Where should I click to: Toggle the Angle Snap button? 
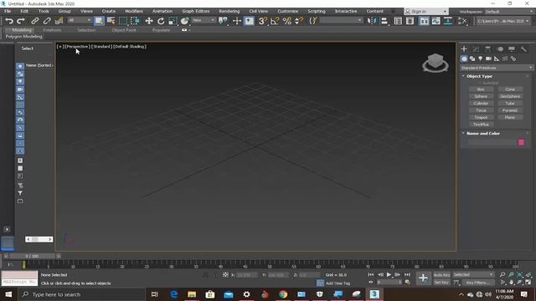[274, 21]
